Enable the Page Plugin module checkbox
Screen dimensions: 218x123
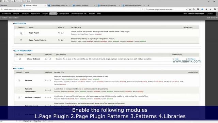(21, 33)
